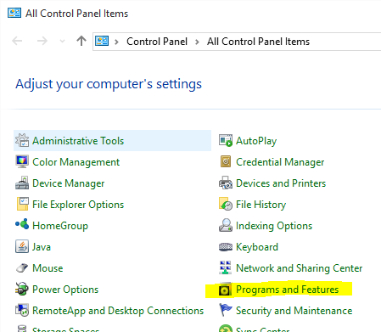Click the Control Panel icon in address bar

pyautogui.click(x=102, y=41)
